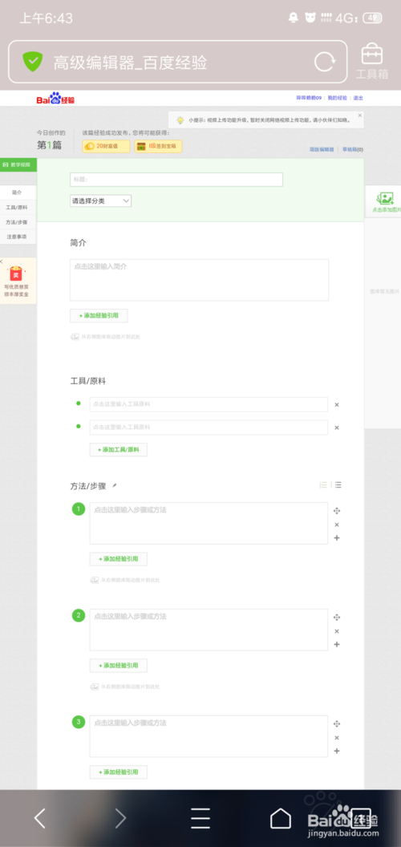Select the 教学视频 sidebar tab
The width and height of the screenshot is (401, 847).
[18, 164]
